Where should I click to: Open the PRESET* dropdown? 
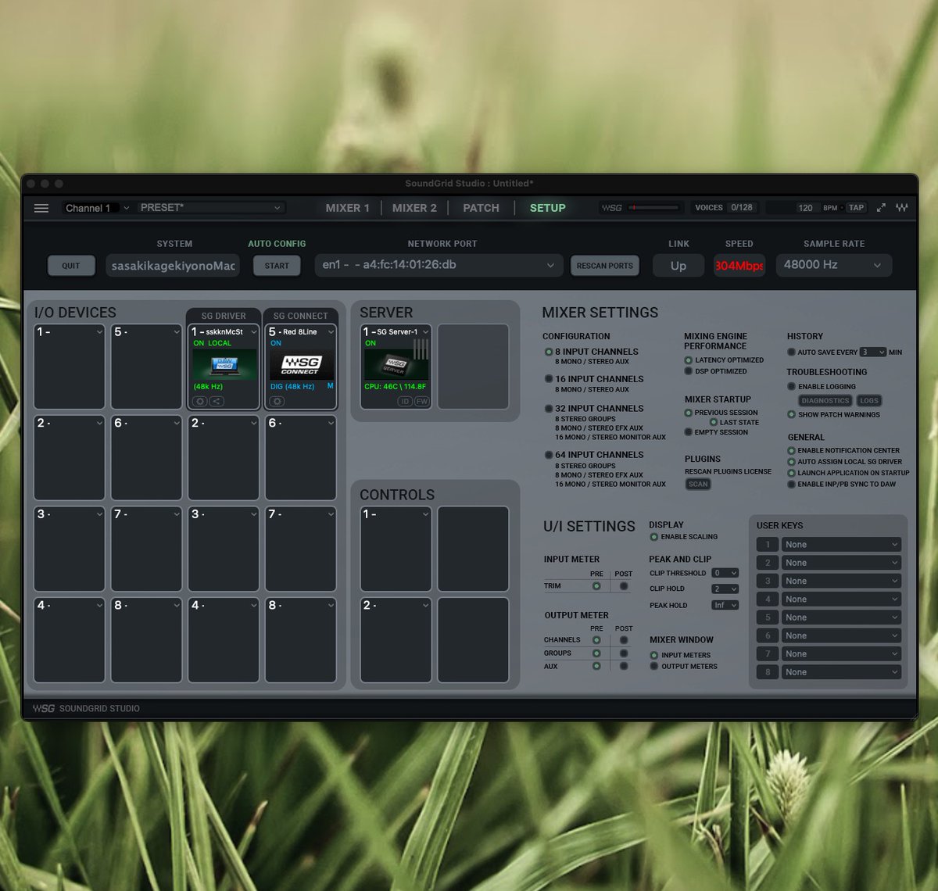[210, 208]
